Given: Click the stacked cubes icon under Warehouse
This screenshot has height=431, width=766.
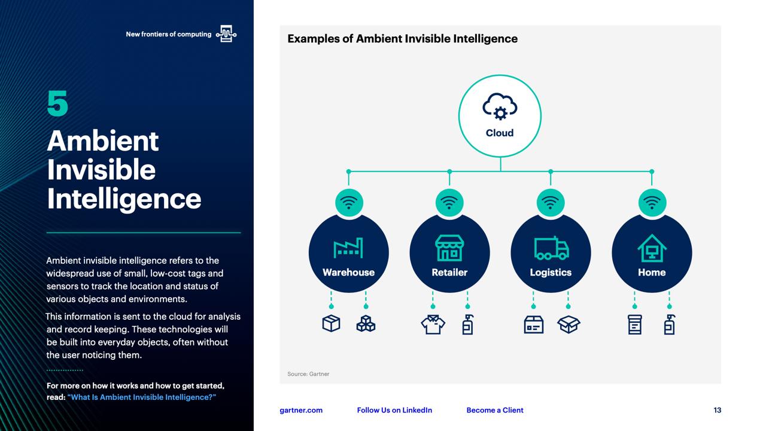Looking at the screenshot, I should tap(366, 324).
